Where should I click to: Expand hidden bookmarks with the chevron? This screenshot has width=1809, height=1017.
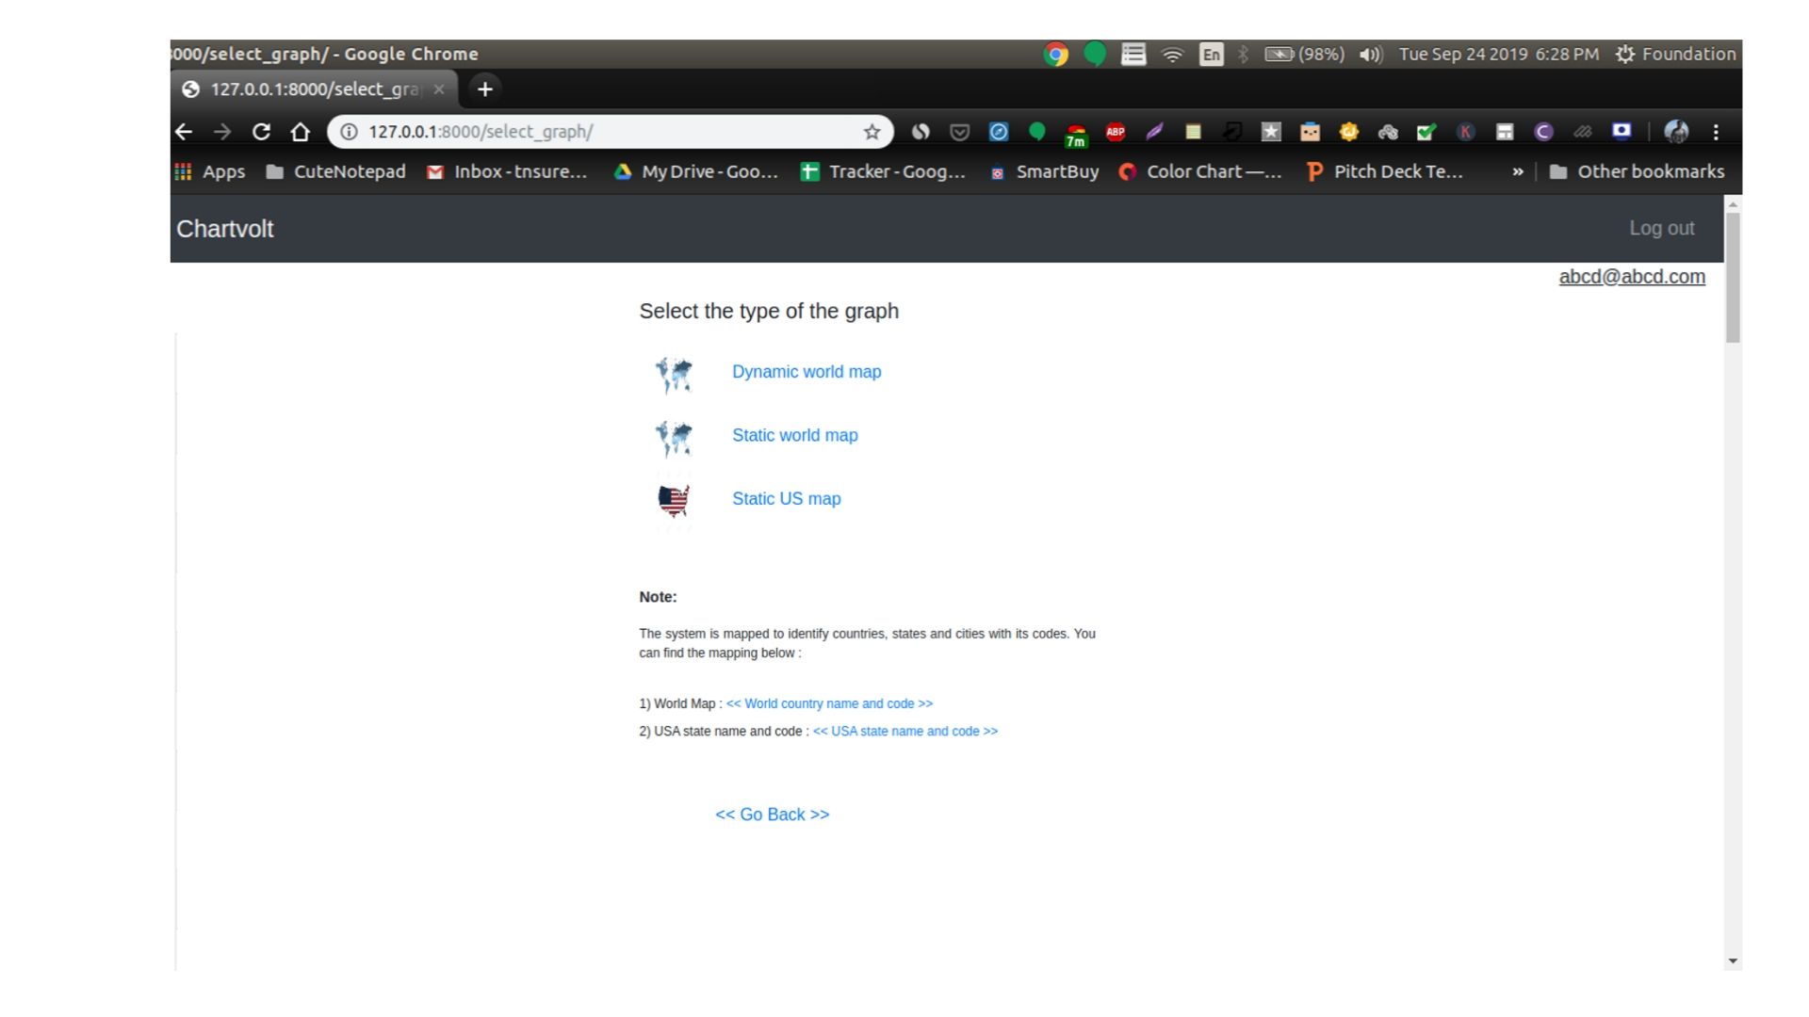click(1517, 171)
